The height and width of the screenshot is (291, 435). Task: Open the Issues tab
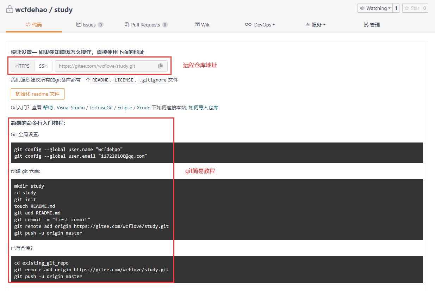[x=89, y=25]
